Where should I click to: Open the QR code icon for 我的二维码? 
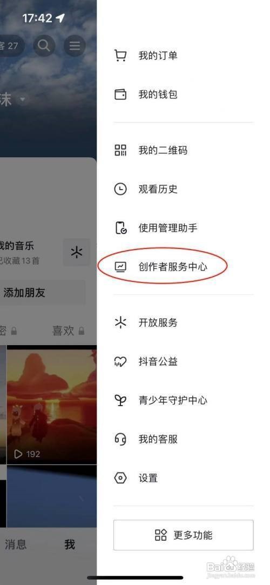tap(120, 150)
